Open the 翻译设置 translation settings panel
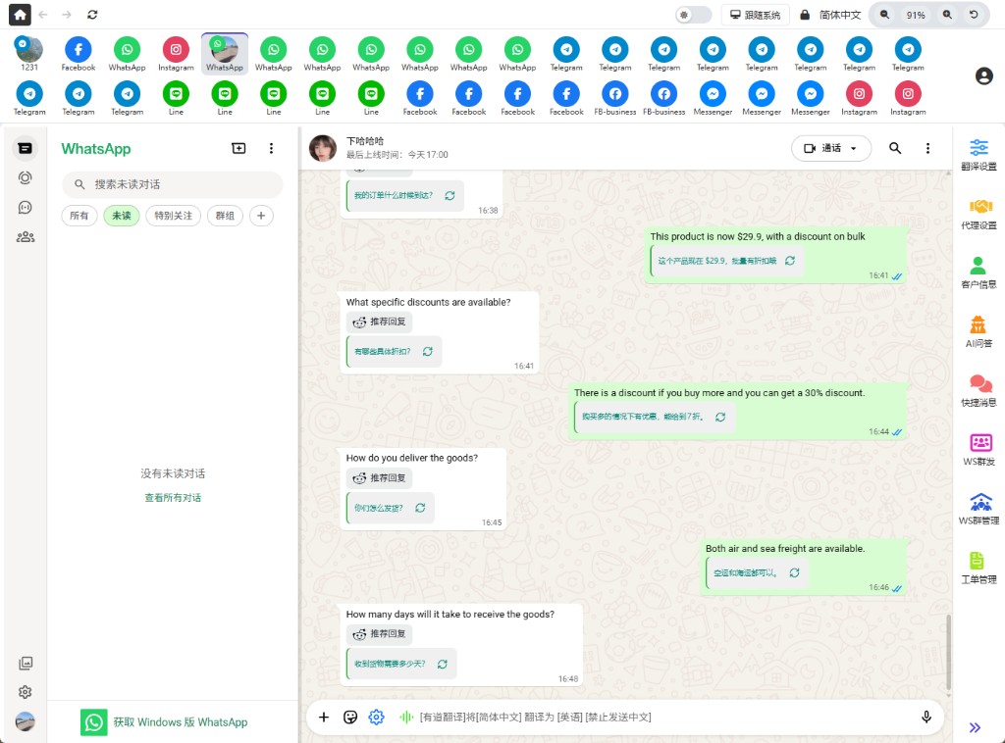1005x743 pixels. pos(979,154)
